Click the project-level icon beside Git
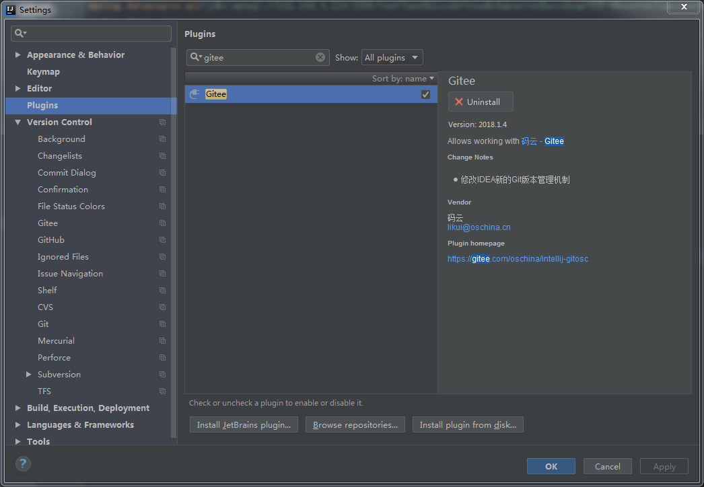 162,324
